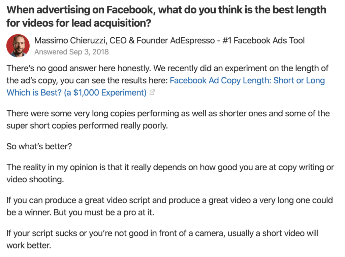345x257 pixels.
Task: Click the line "super short copies performed really poorly."
Action: [87, 126]
